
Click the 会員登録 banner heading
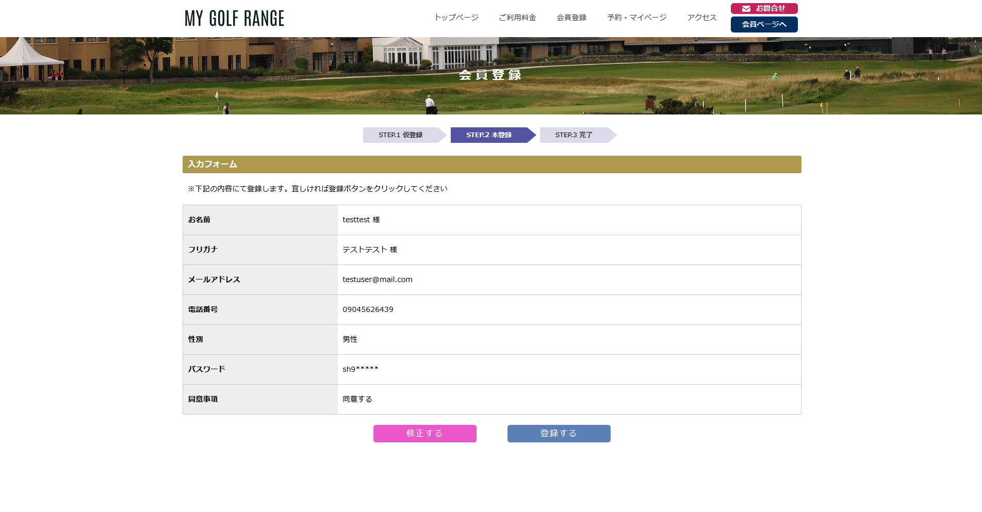pos(490,75)
